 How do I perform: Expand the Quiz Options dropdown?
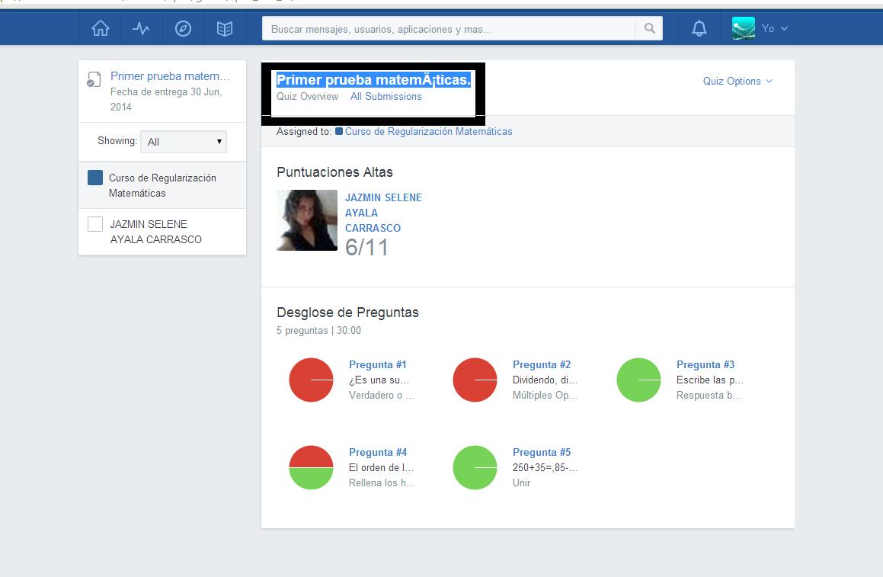[x=737, y=82]
